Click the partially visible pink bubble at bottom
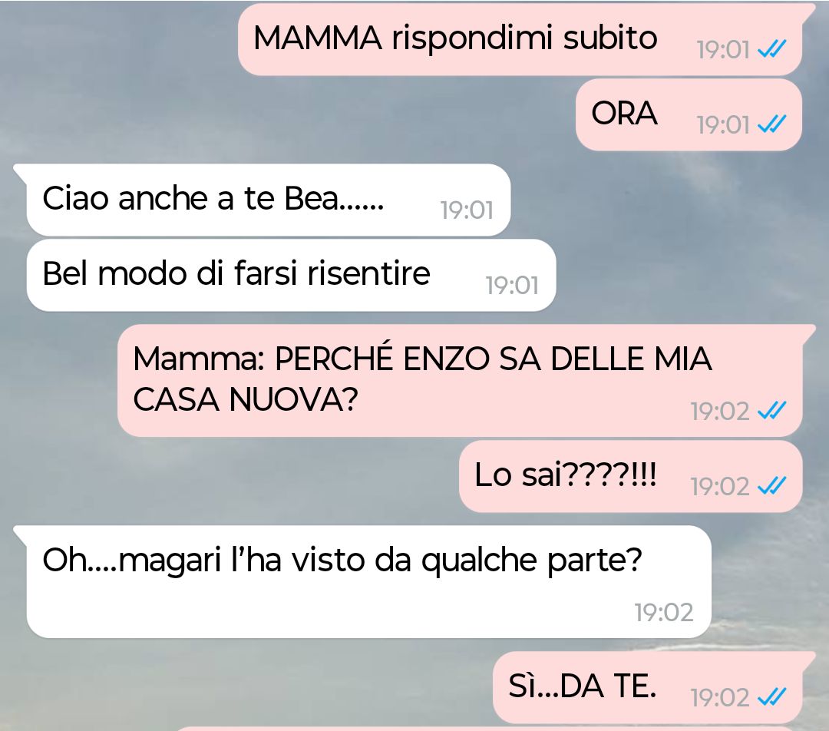Screen dimensions: 829x731 [489, 729]
